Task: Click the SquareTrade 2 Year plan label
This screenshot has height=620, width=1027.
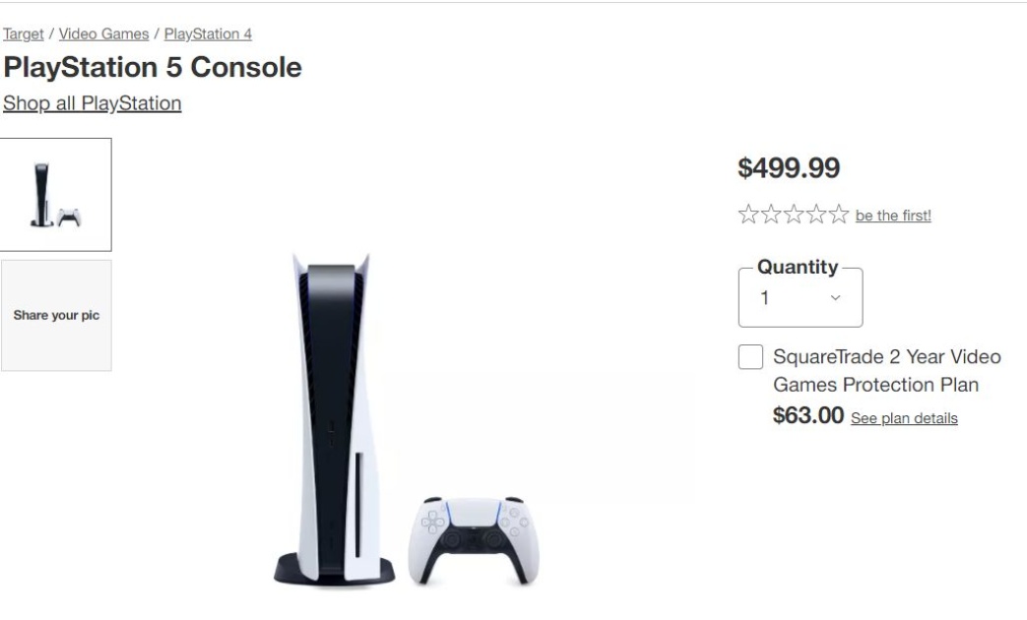Action: [x=886, y=370]
